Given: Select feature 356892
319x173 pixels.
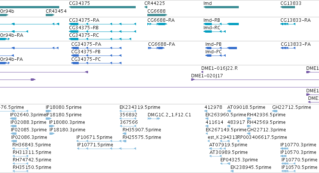Looking at the screenshot, I should pyautogui.click(x=128, y=115).
